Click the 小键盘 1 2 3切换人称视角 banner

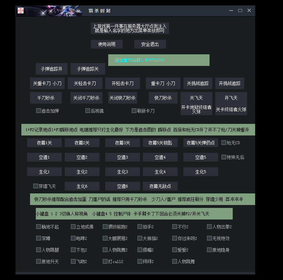(x=134, y=214)
